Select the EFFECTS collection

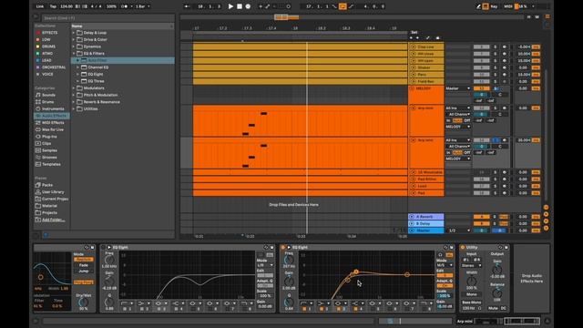pyautogui.click(x=49, y=33)
